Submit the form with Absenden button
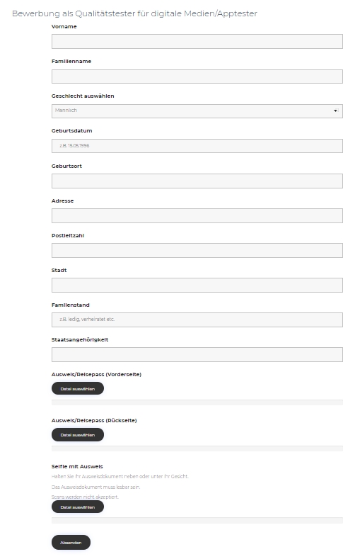355x559 pixels. pyautogui.click(x=71, y=542)
